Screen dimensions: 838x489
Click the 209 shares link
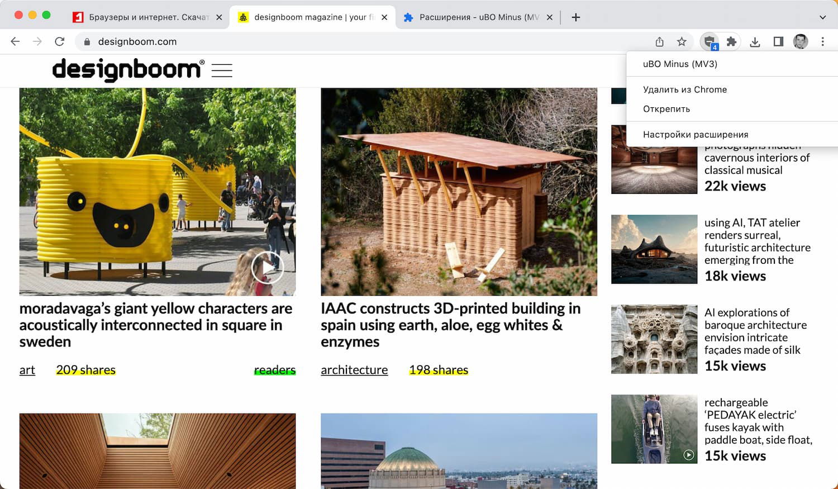(x=86, y=370)
